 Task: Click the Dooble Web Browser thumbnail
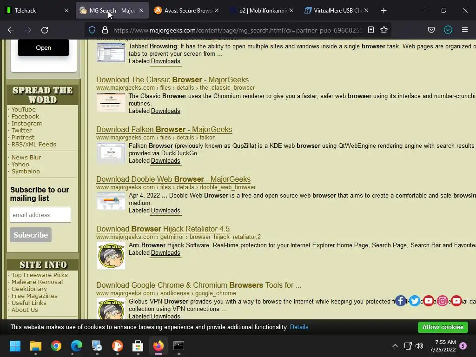coord(111,201)
